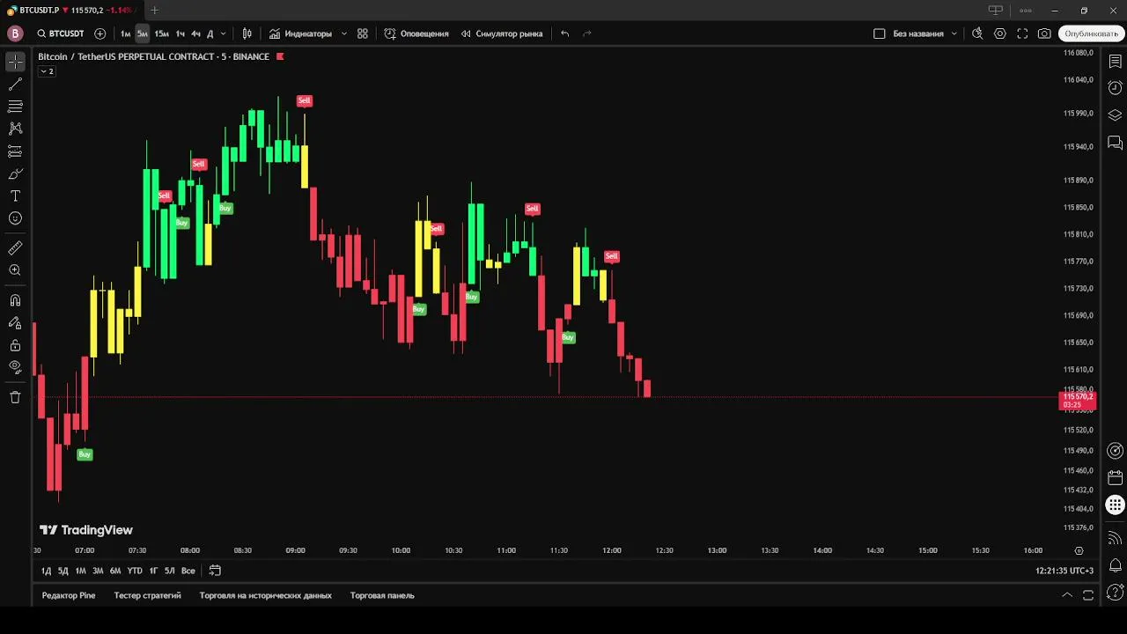Remove drawings with trash icon
This screenshot has width=1127, height=634.
(15, 397)
